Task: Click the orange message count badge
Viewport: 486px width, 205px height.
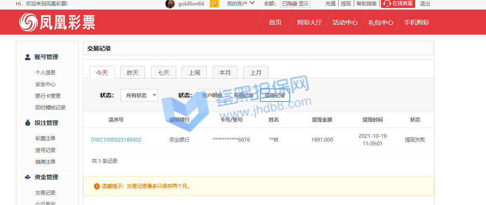Action: coord(214,4)
